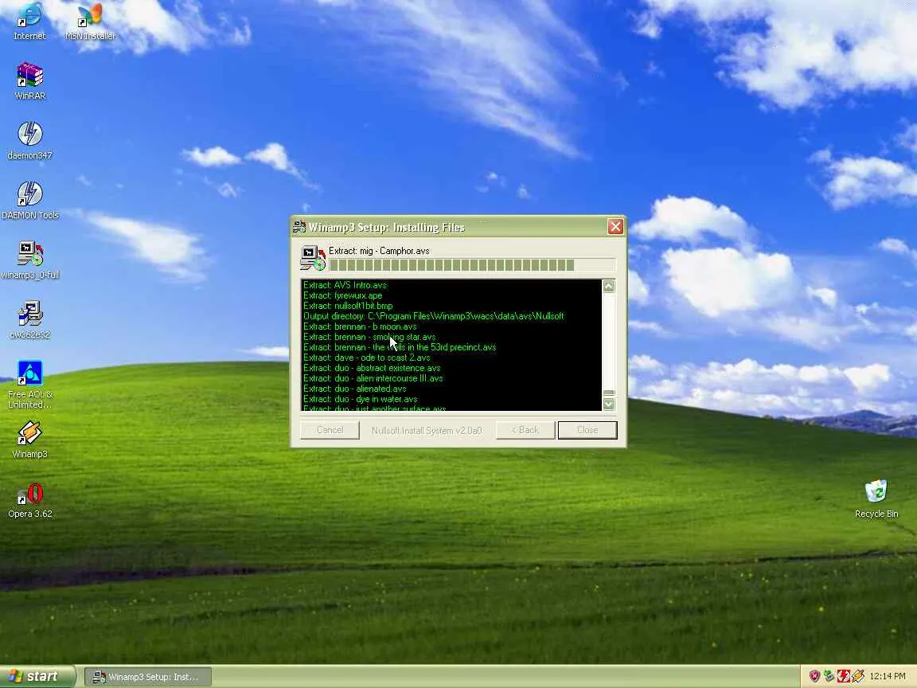
Task: Open the MSN Installer desktop icon
Action: click(x=90, y=21)
